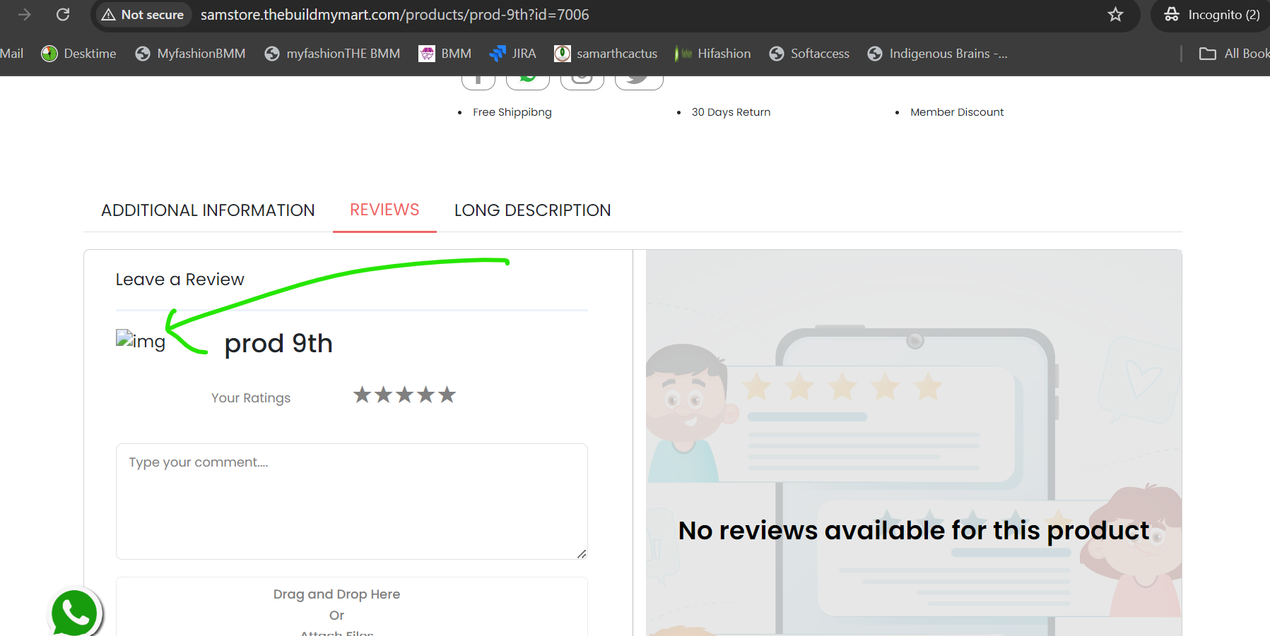Image resolution: width=1270 pixels, height=636 pixels.
Task: Open the myfashionTHE BMM bookmark
Action: [x=332, y=54]
